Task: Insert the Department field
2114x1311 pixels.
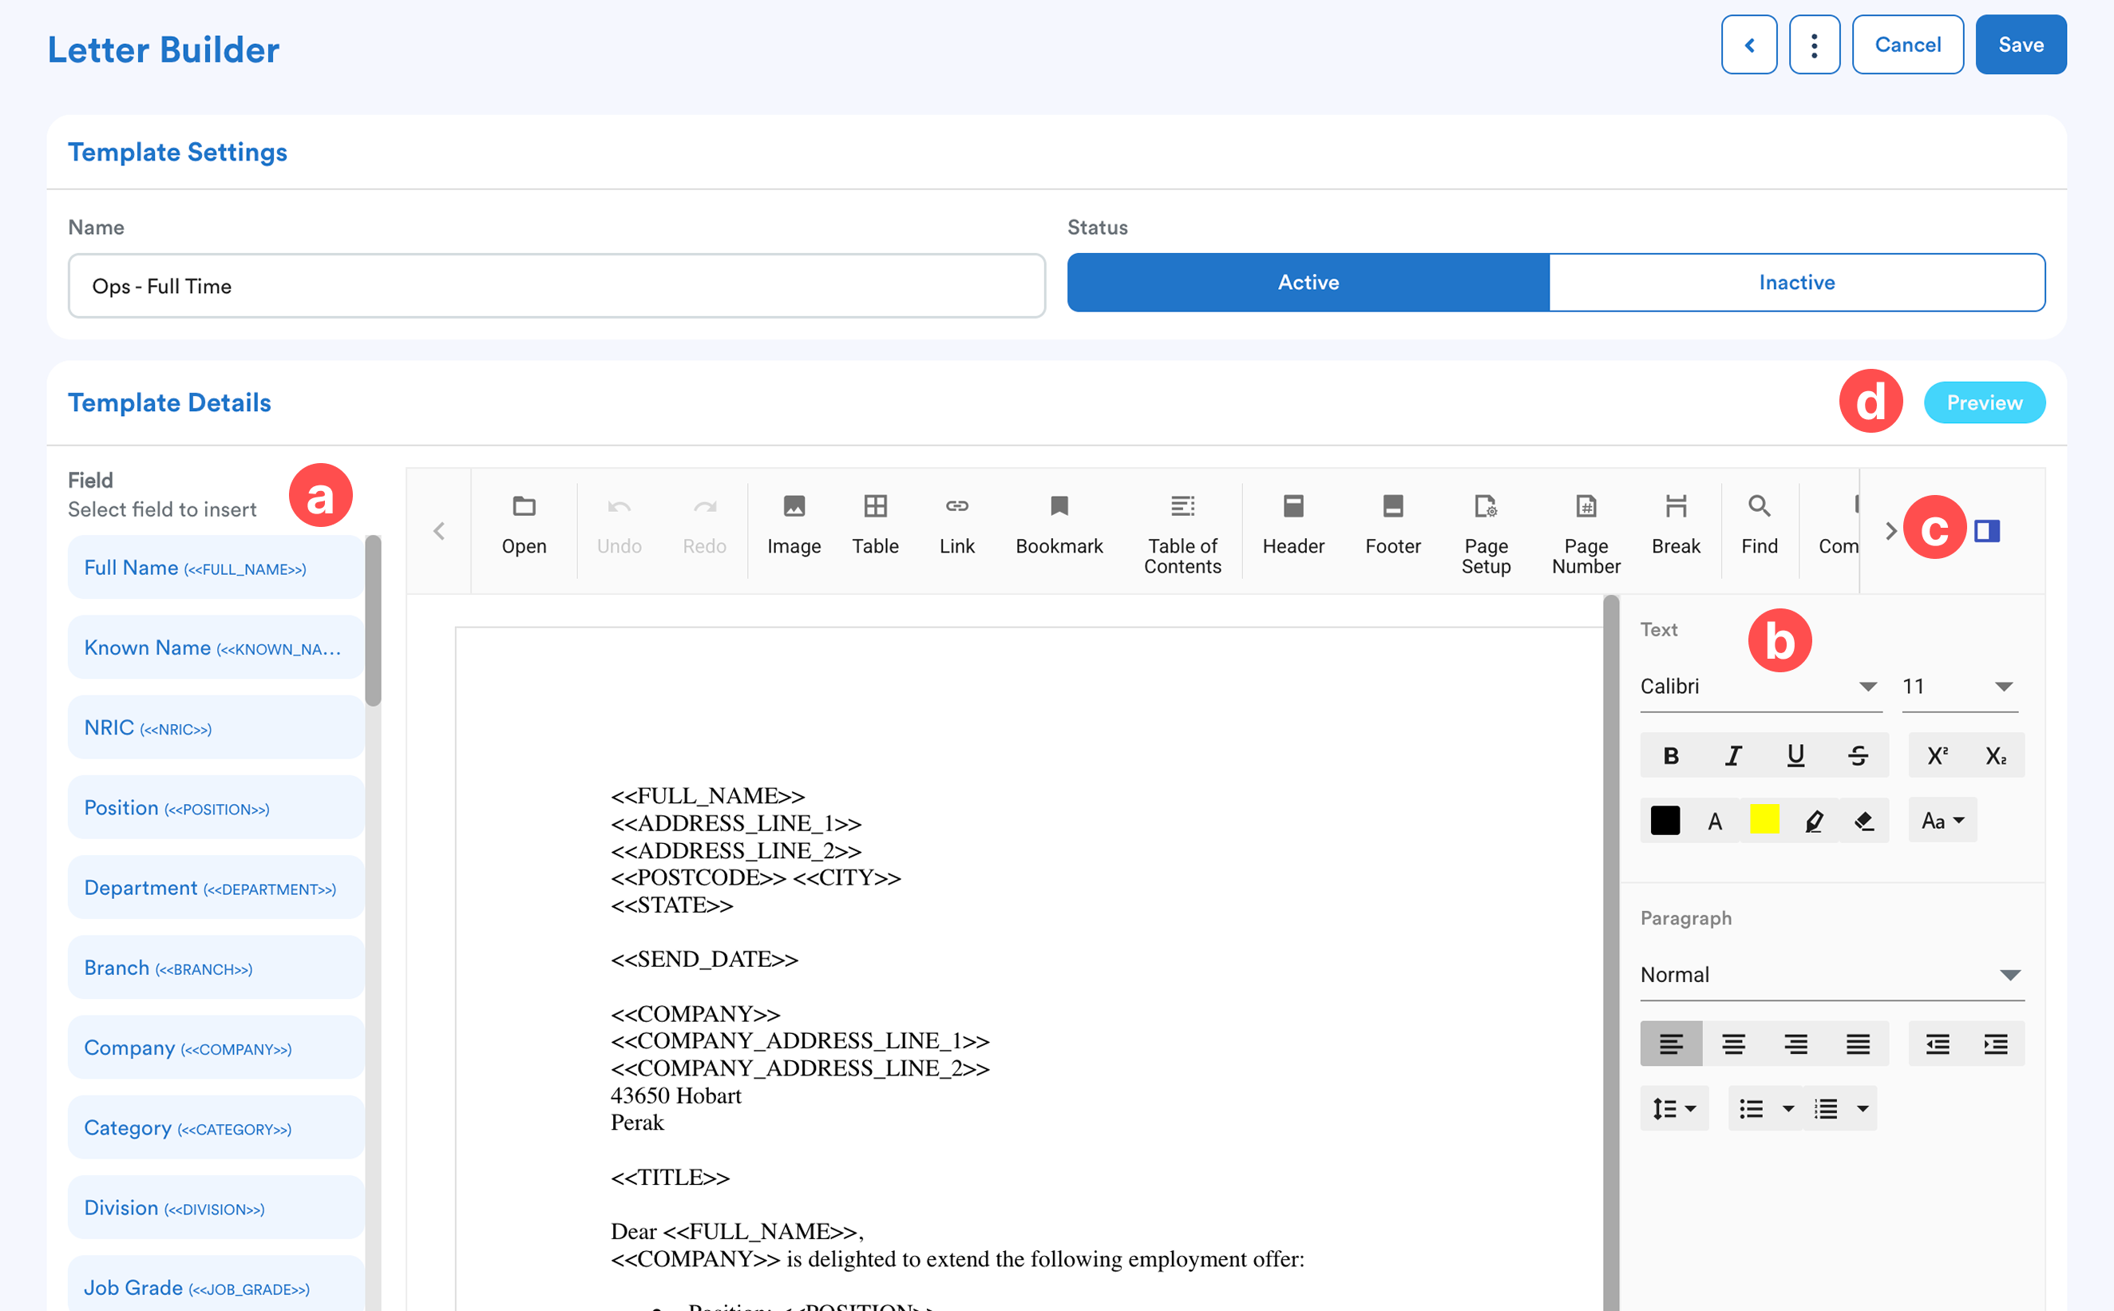Action: click(x=216, y=888)
